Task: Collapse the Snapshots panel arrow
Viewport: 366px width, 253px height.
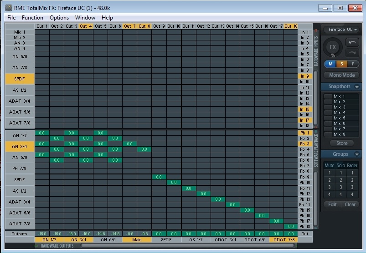Action: (x=357, y=87)
